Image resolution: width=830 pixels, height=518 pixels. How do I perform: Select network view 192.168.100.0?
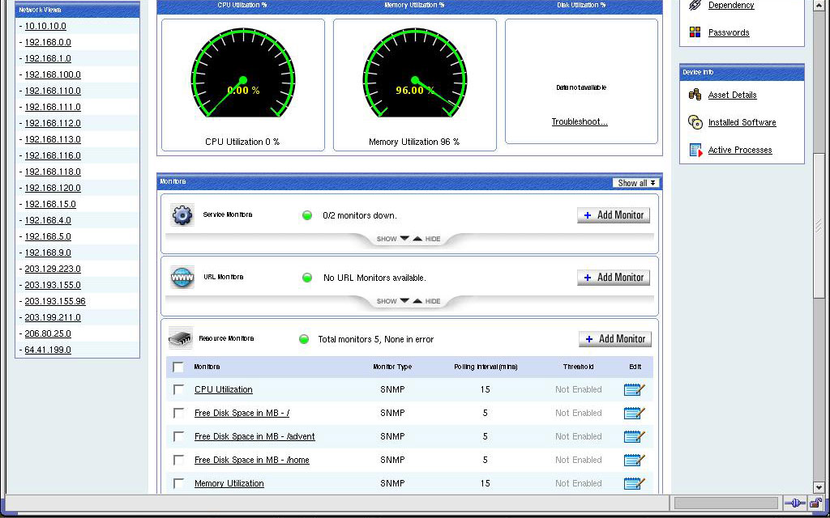pyautogui.click(x=53, y=74)
